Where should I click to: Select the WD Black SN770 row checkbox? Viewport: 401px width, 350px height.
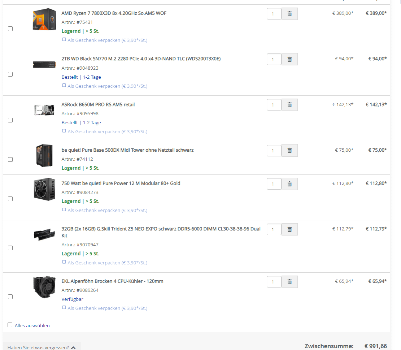pos(10,74)
